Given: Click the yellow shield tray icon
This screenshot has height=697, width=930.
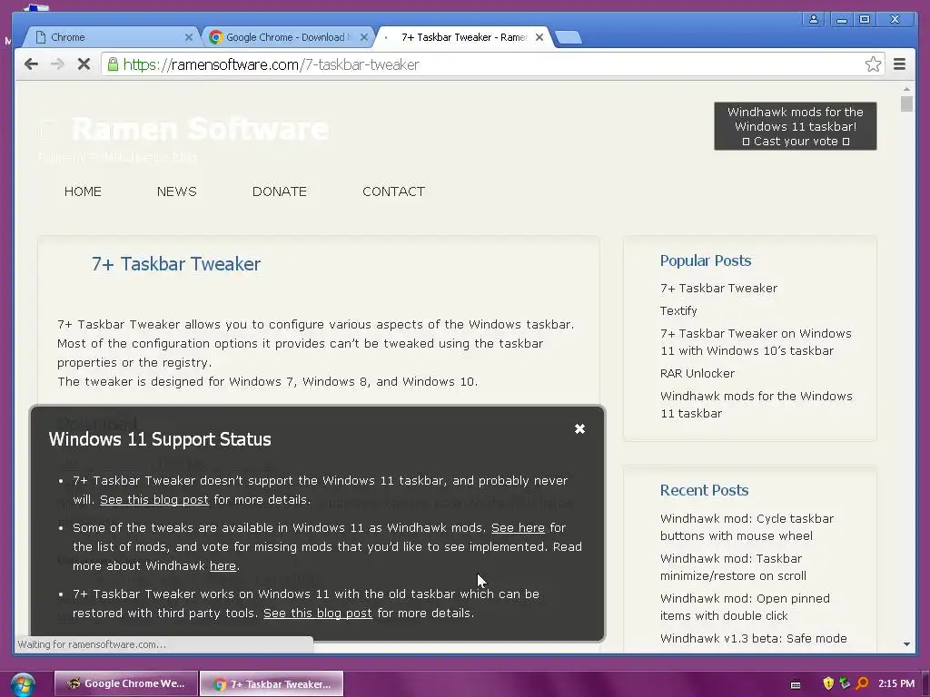Looking at the screenshot, I should tap(828, 683).
